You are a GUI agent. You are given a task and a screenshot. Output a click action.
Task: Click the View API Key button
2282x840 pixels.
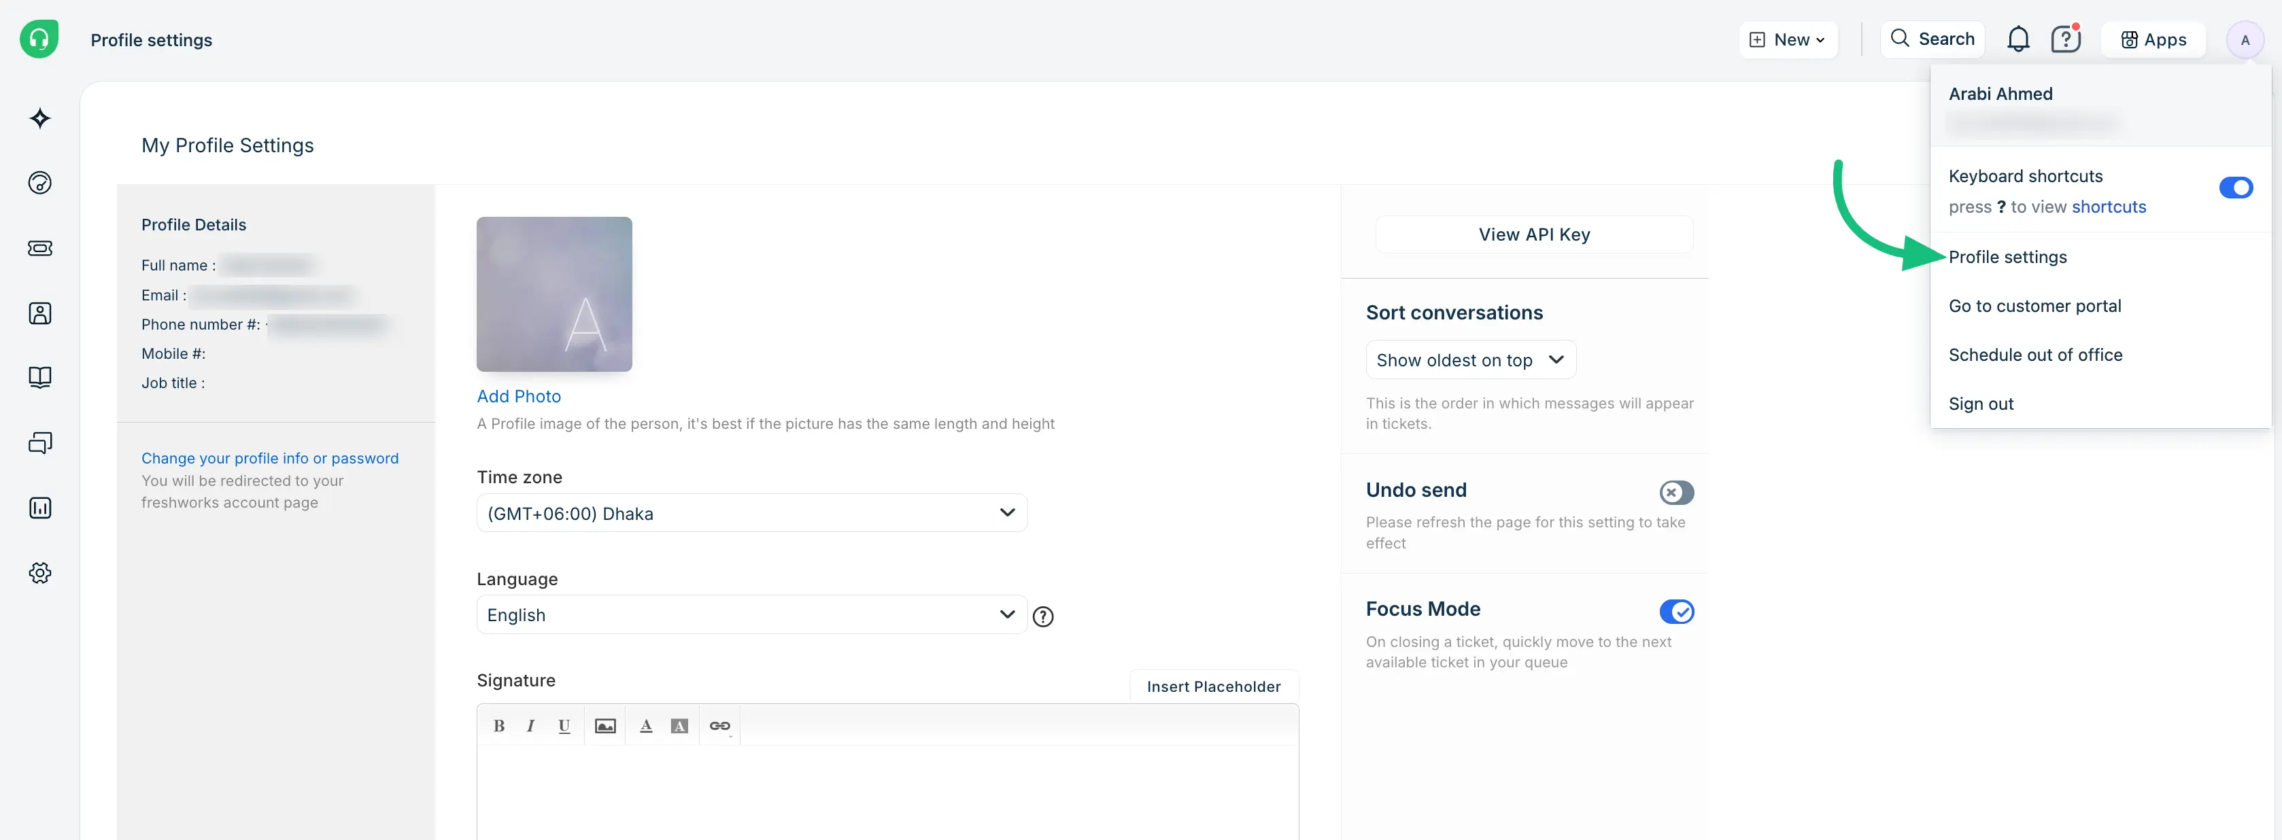1534,234
